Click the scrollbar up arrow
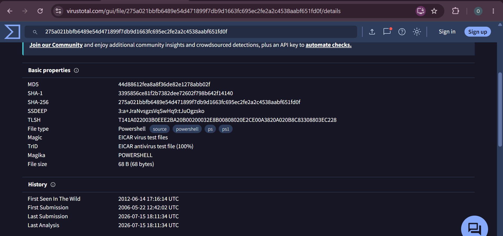 click(x=500, y=25)
